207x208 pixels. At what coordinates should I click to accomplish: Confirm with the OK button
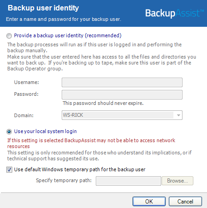149,202
